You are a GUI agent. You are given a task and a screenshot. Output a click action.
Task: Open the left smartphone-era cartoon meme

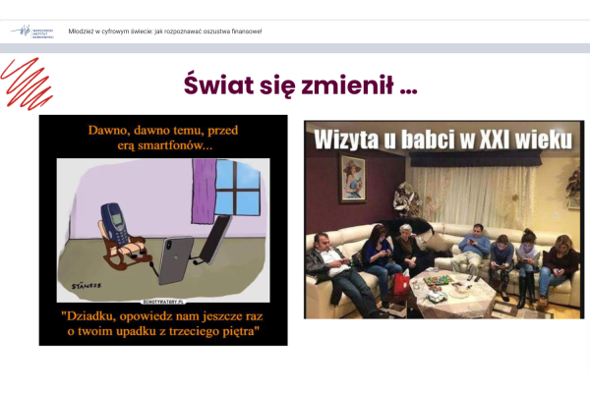click(x=163, y=230)
